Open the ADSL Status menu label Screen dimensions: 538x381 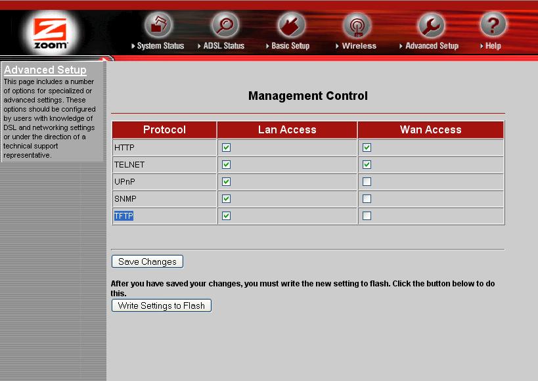coord(224,45)
